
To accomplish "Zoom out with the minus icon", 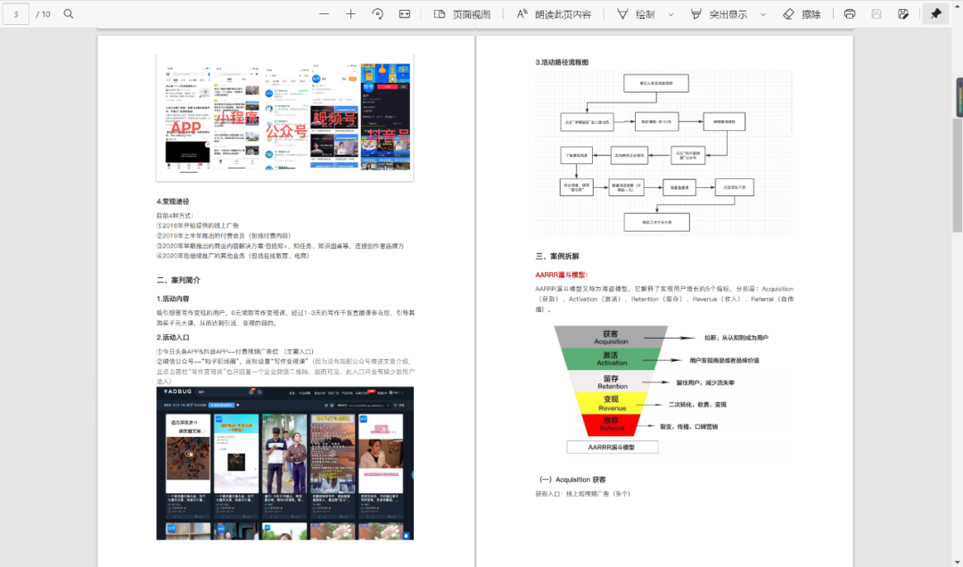I will point(324,13).
